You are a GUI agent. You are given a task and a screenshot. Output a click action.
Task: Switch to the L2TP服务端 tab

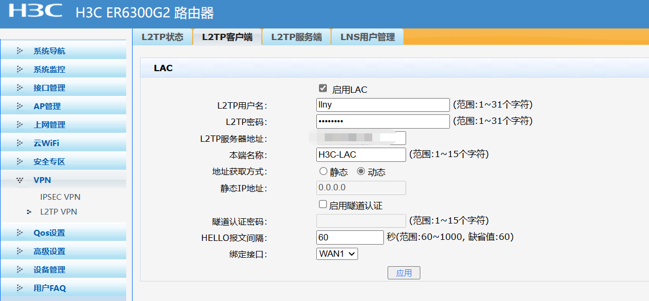coord(296,37)
